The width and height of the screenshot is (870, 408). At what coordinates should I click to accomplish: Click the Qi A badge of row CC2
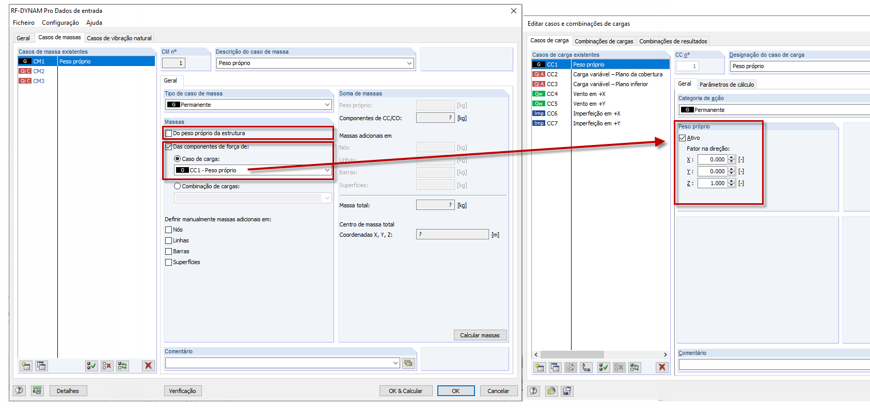pyautogui.click(x=539, y=74)
